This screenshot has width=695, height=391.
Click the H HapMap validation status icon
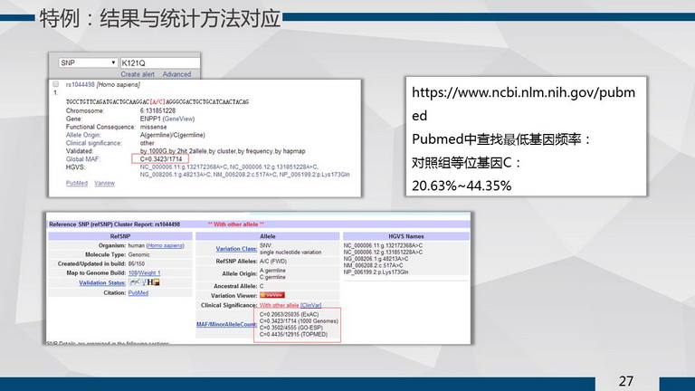(x=150, y=282)
